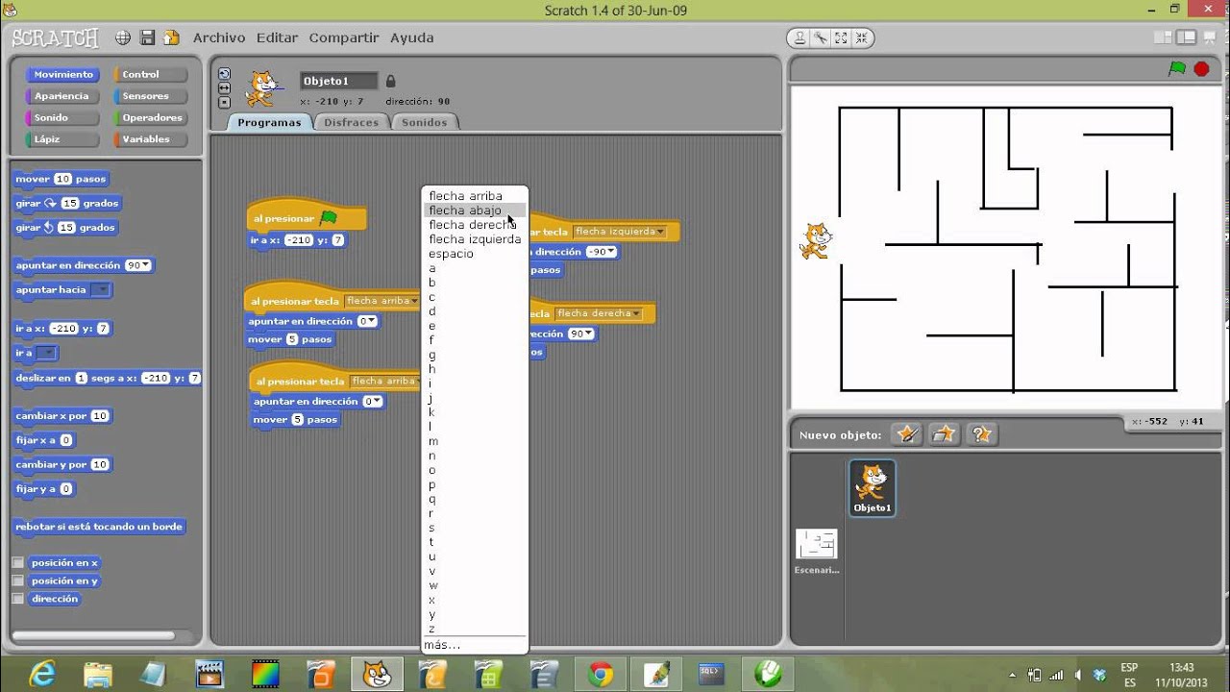
Task: Open the Ayuda menu
Action: (411, 37)
